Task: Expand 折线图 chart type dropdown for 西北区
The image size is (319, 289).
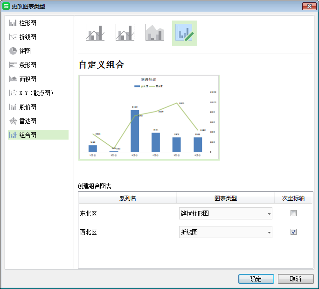Action: click(x=225, y=232)
